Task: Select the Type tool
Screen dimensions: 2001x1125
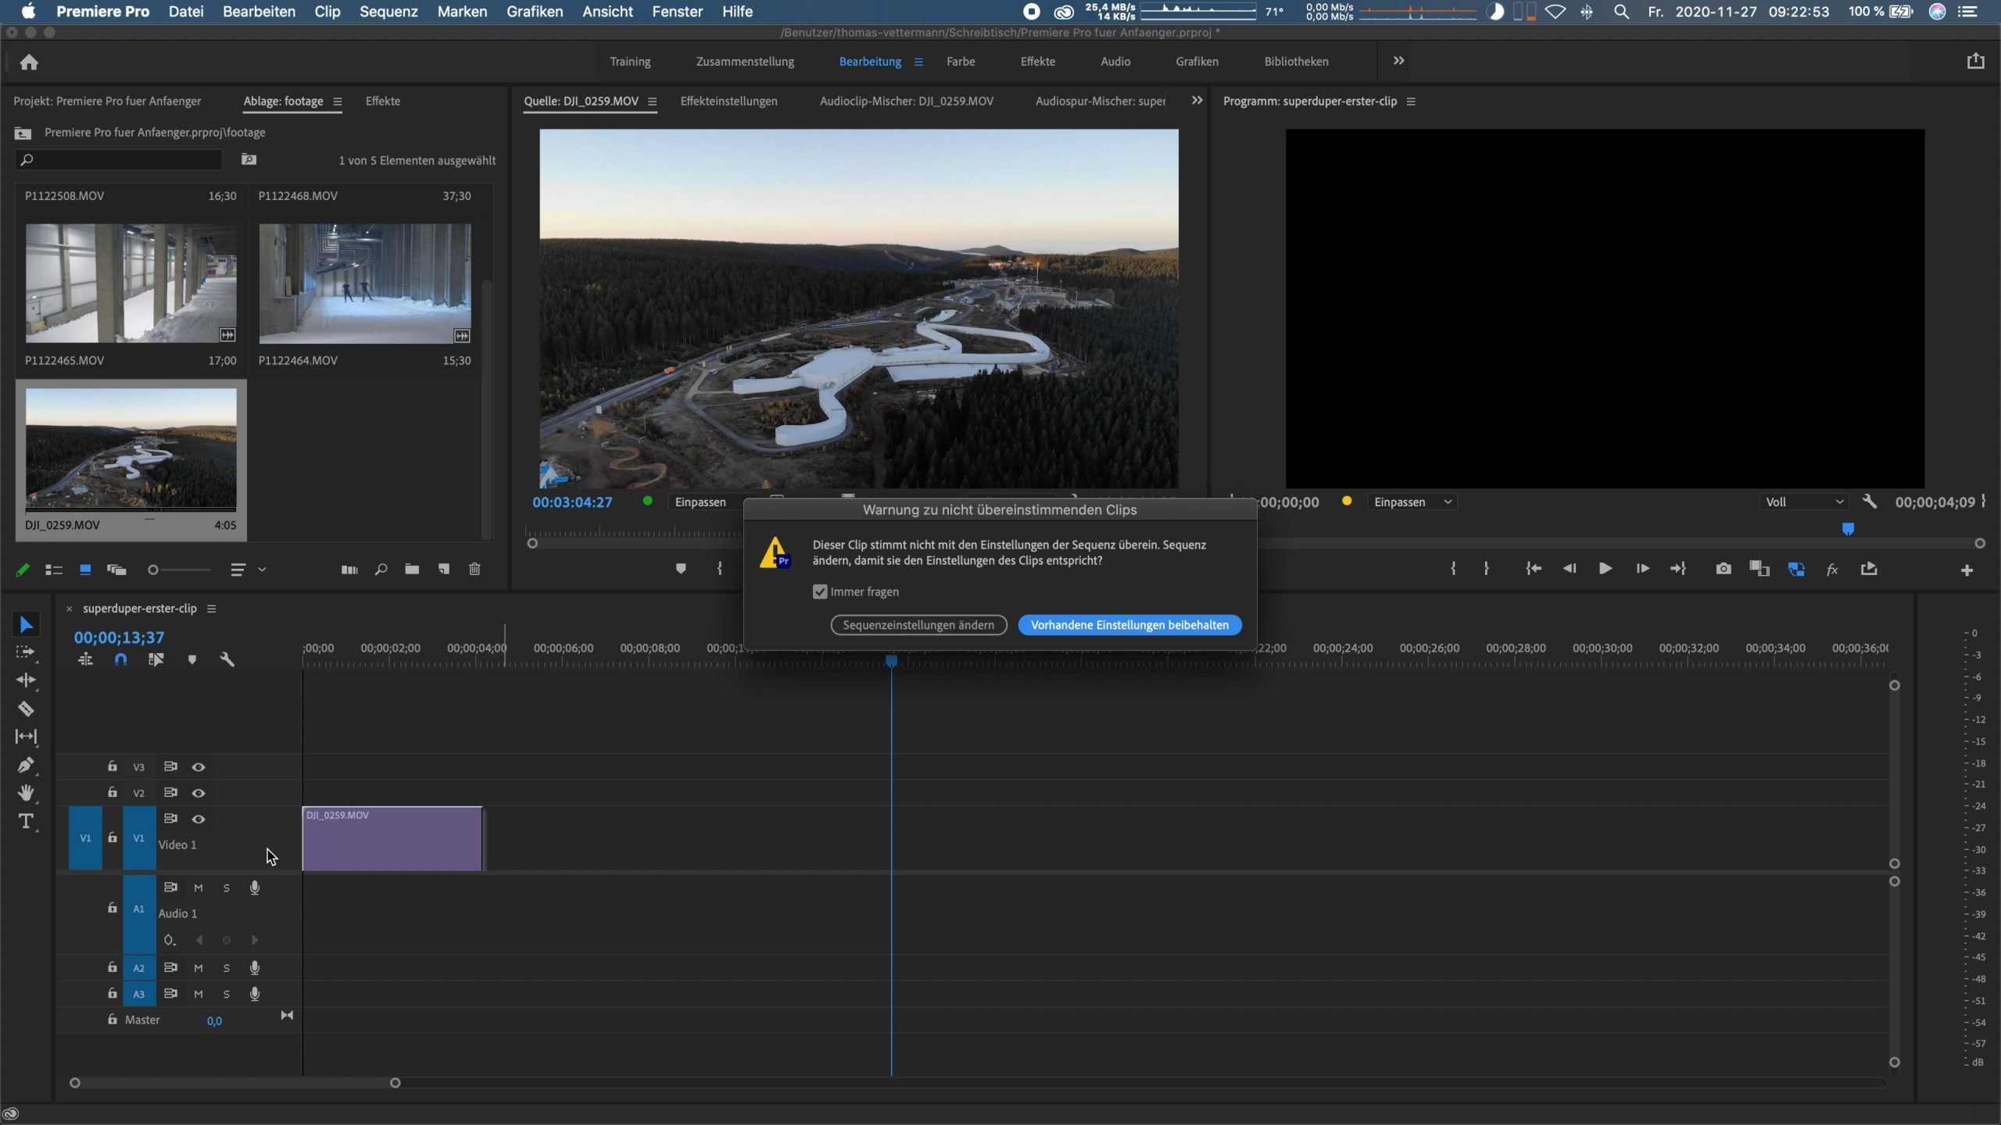Action: tap(26, 821)
